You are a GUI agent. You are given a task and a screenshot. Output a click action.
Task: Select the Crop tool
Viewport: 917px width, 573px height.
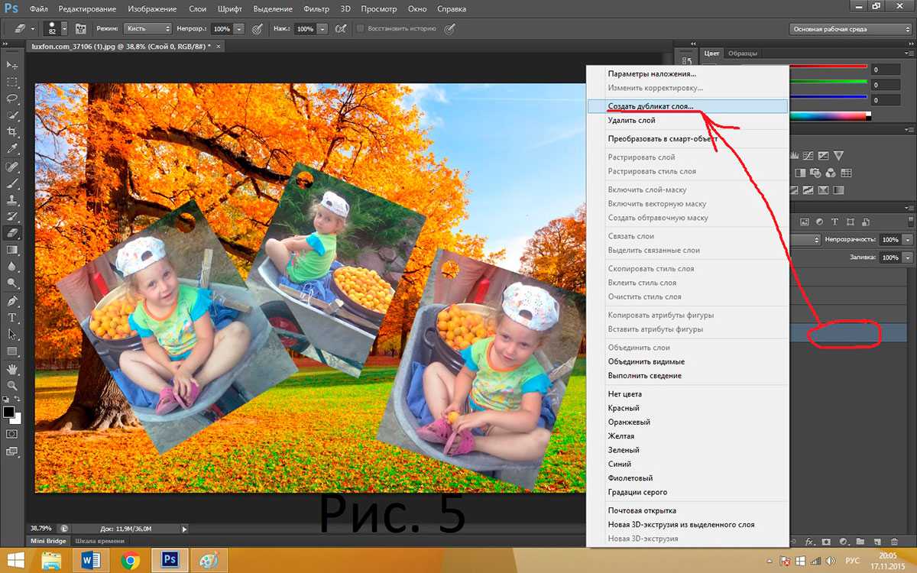pyautogui.click(x=12, y=132)
